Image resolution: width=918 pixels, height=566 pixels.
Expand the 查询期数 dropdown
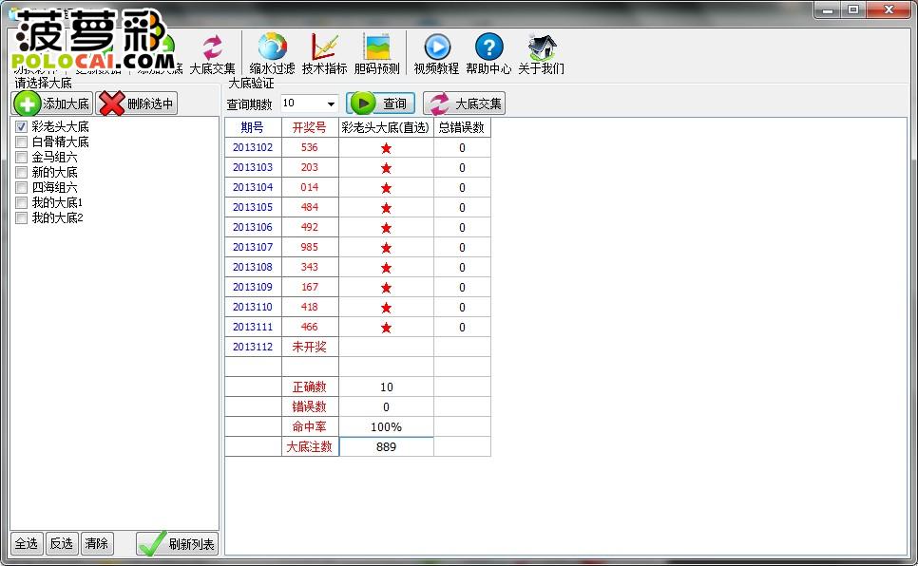click(x=331, y=104)
